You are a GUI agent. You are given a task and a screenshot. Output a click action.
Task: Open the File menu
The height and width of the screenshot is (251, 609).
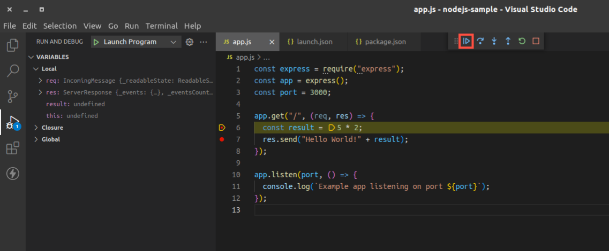click(x=9, y=26)
